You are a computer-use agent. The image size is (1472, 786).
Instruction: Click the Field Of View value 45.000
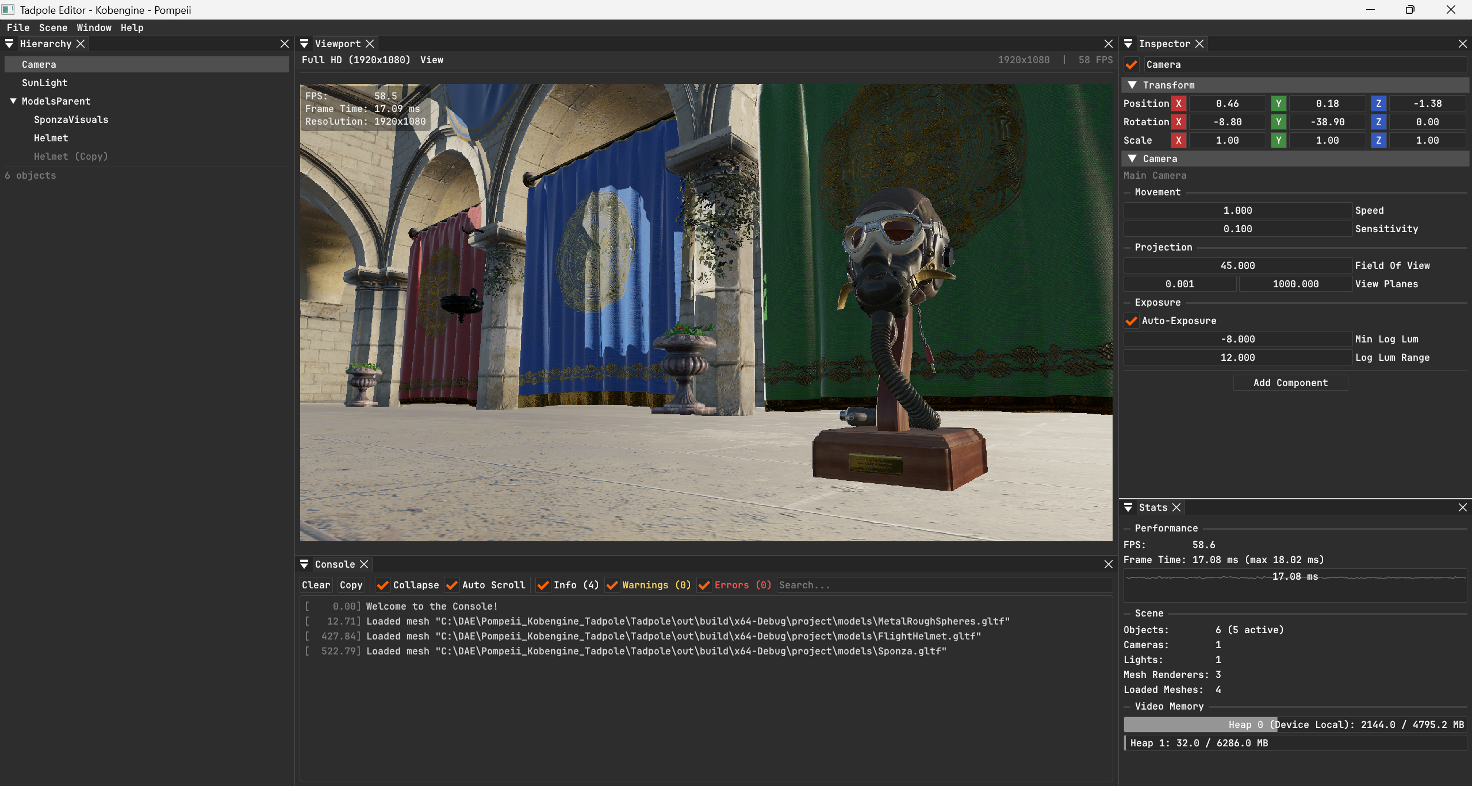(x=1237, y=265)
